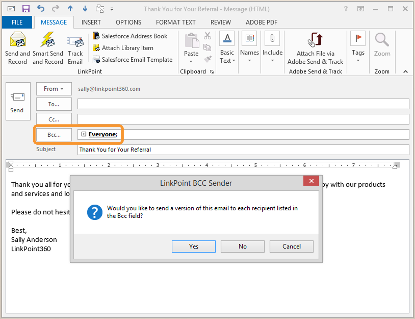The image size is (415, 319).
Task: Switch to the INSERT tab
Action: coord(91,22)
